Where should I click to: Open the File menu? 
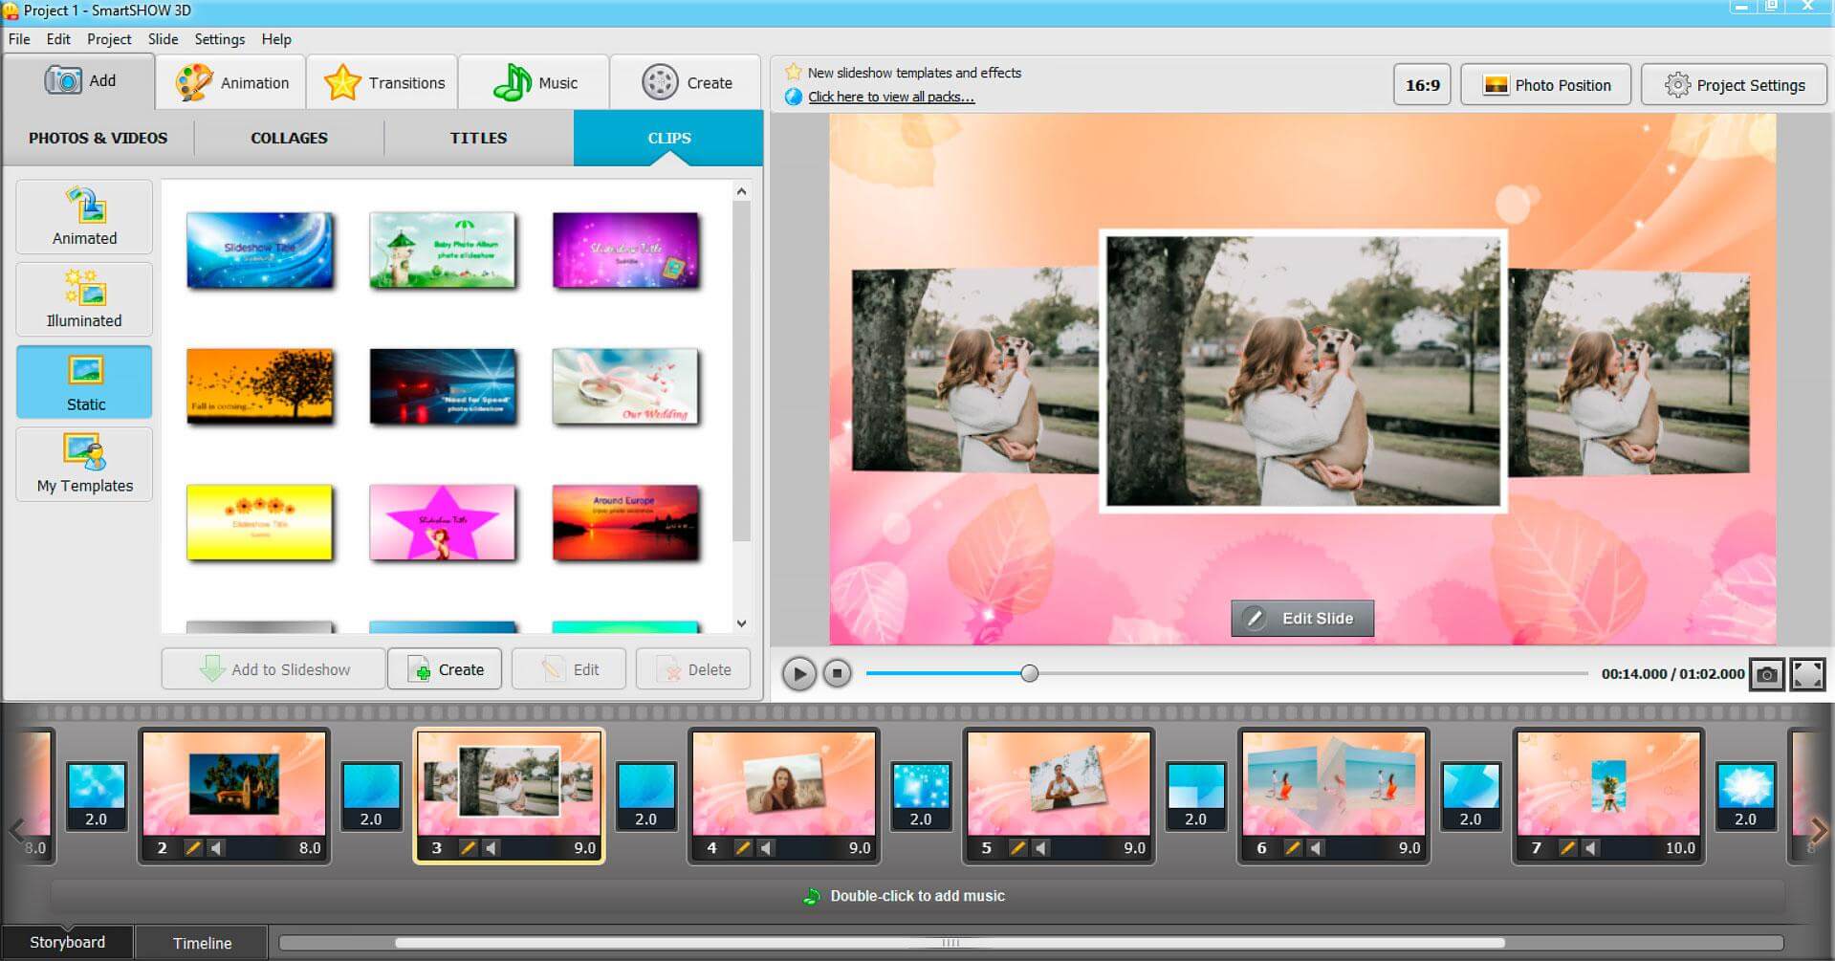point(19,39)
